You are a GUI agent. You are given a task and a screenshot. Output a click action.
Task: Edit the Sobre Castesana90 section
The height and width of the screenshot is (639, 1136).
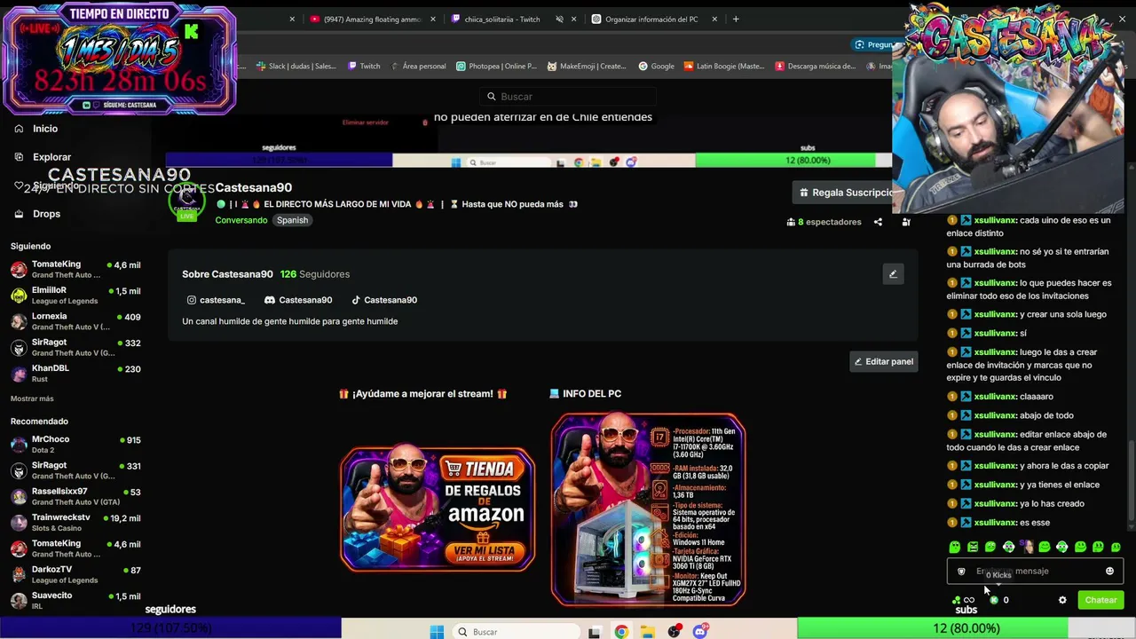pyautogui.click(x=893, y=274)
